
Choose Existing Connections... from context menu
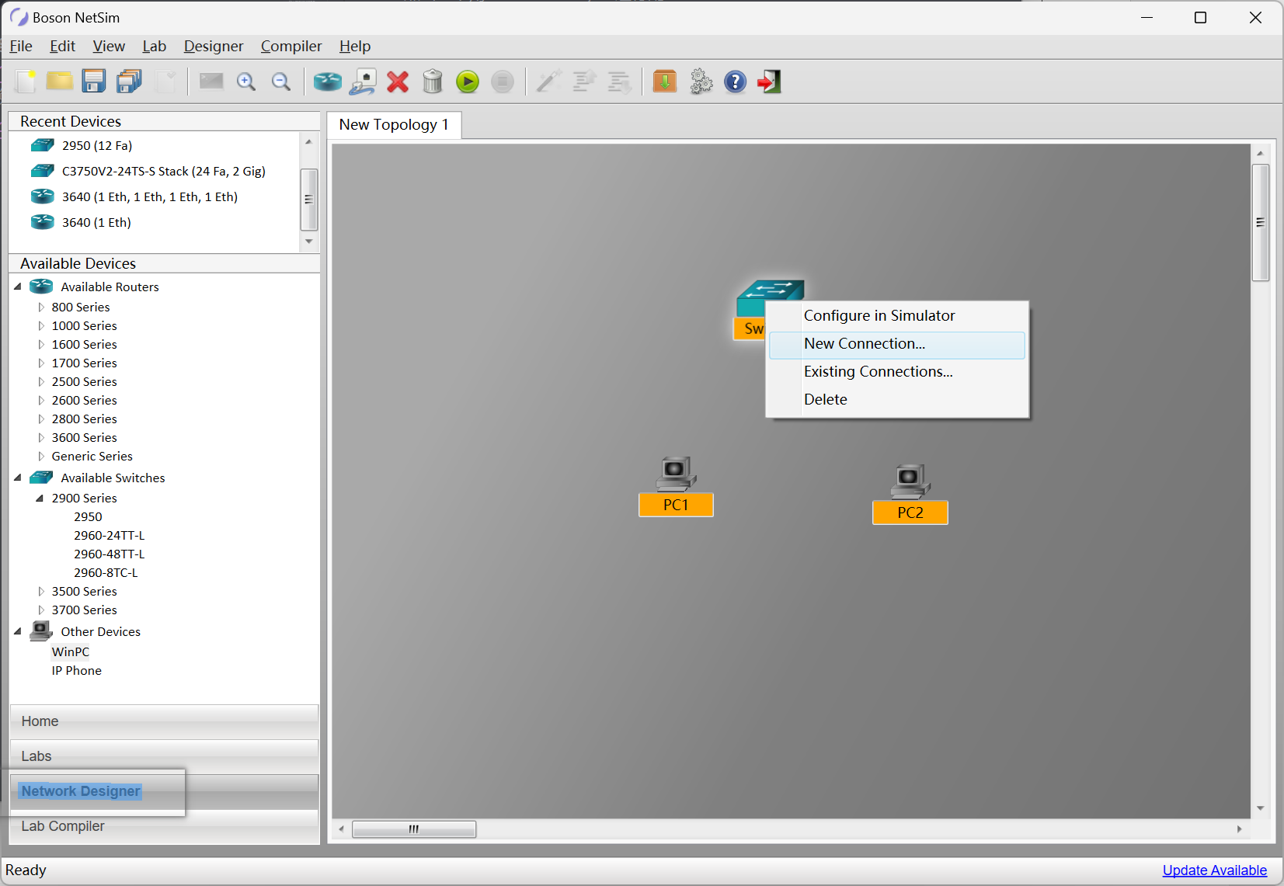(897, 372)
